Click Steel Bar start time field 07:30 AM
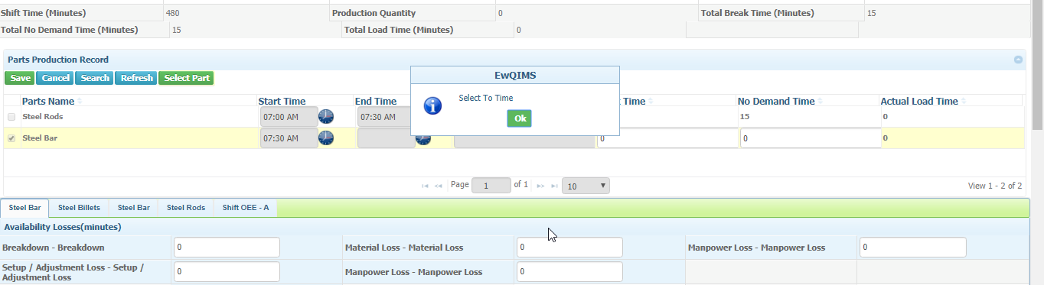 (289, 138)
